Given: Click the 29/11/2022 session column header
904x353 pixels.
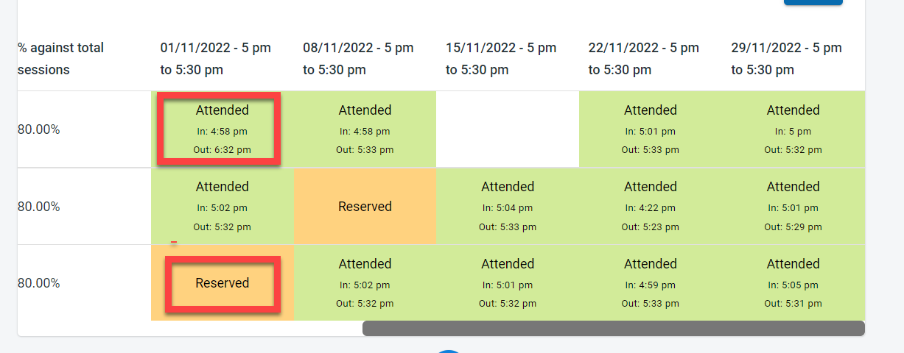Looking at the screenshot, I should pos(786,59).
